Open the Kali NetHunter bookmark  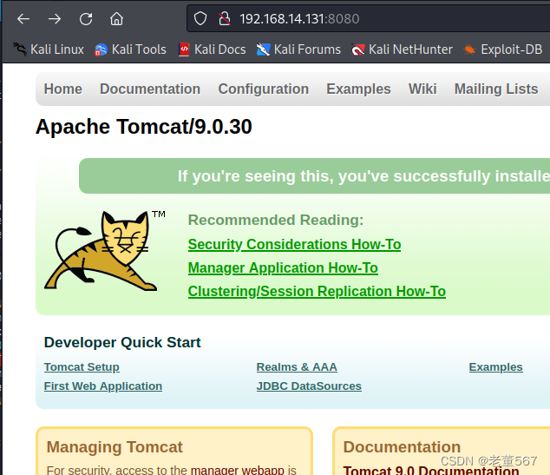coord(402,49)
